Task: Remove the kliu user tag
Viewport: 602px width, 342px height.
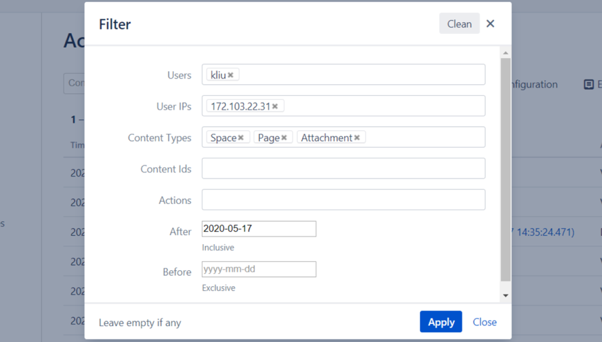Action: click(x=231, y=75)
